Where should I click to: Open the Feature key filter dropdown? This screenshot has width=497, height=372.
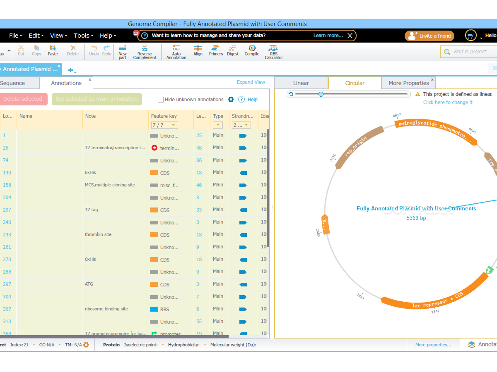tap(164, 125)
